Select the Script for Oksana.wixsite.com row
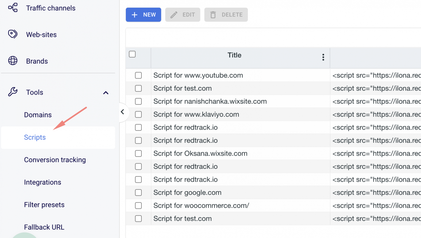The height and width of the screenshot is (238, 421). point(138,153)
